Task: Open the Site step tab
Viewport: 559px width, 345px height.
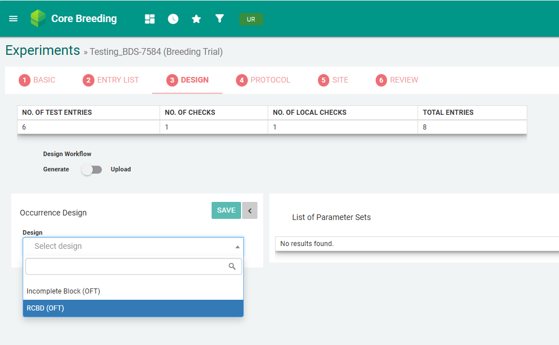Action: (x=333, y=80)
